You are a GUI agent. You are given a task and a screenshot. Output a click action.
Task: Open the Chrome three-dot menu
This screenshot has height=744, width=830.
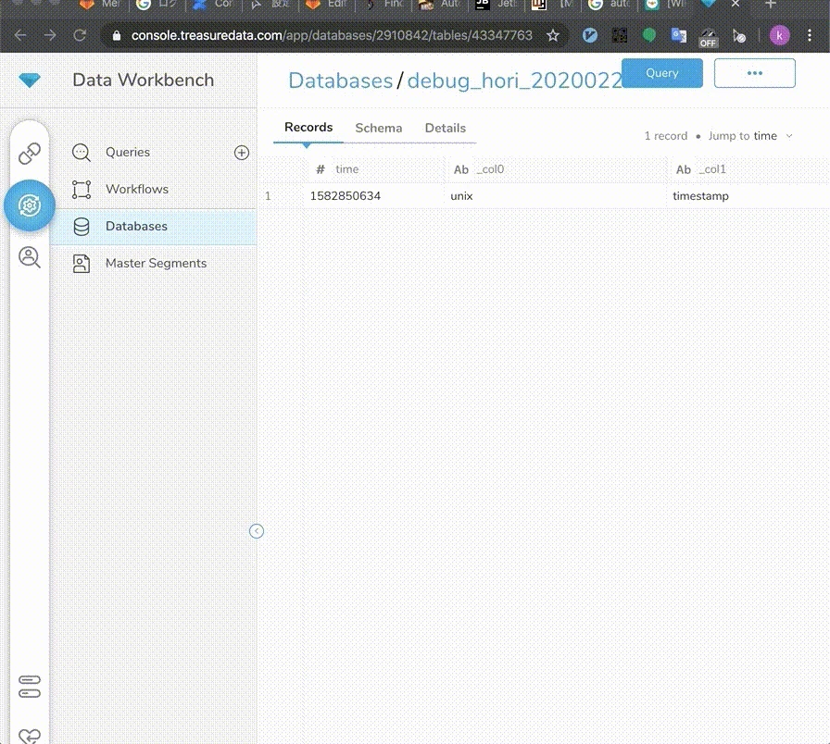[x=810, y=35]
